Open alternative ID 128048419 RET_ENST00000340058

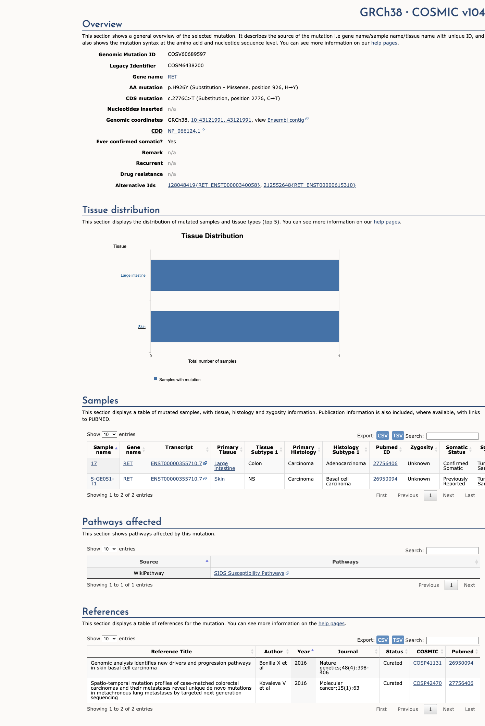tap(214, 185)
